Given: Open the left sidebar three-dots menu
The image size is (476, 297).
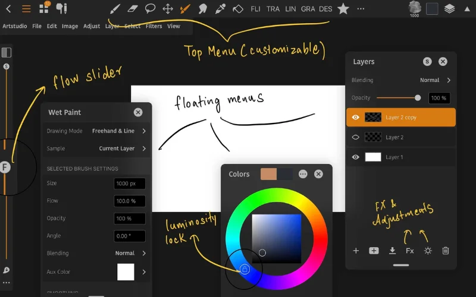Looking at the screenshot, I should click(6, 283).
